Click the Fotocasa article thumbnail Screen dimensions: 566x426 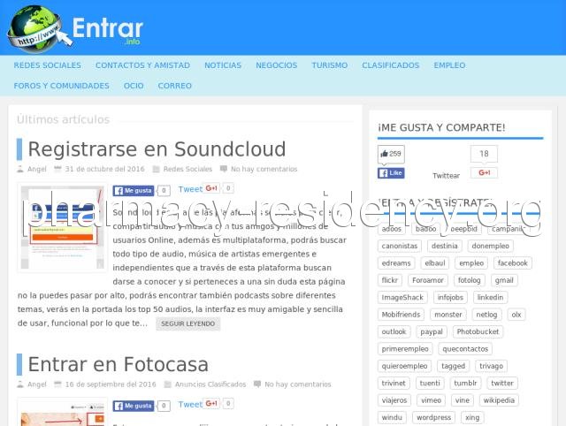(62, 412)
